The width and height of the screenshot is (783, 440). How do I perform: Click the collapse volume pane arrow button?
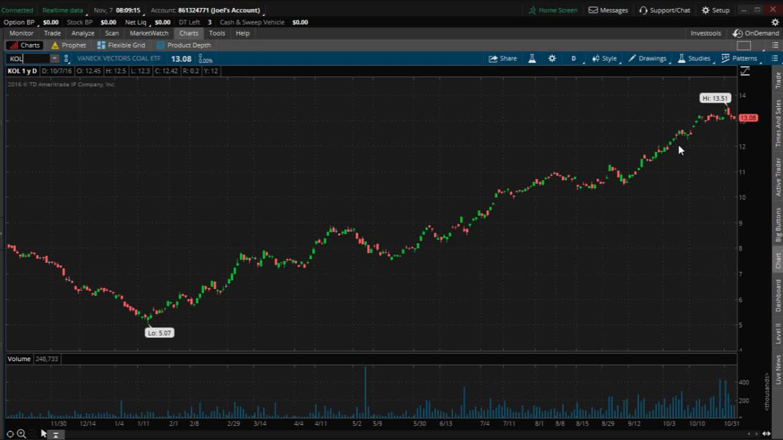pos(55,435)
